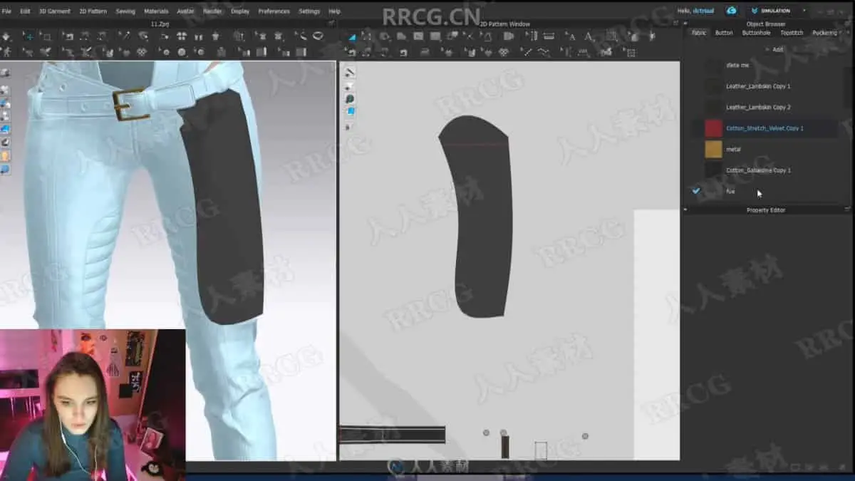This screenshot has width=855, height=481.
Task: Open the SIMULATION mode dropdown arrow
Action: 804,11
